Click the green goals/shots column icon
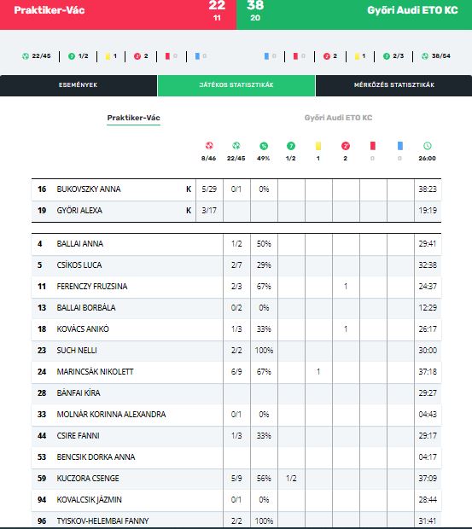 pos(236,146)
